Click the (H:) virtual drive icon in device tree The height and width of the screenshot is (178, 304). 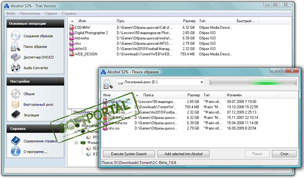89,137
